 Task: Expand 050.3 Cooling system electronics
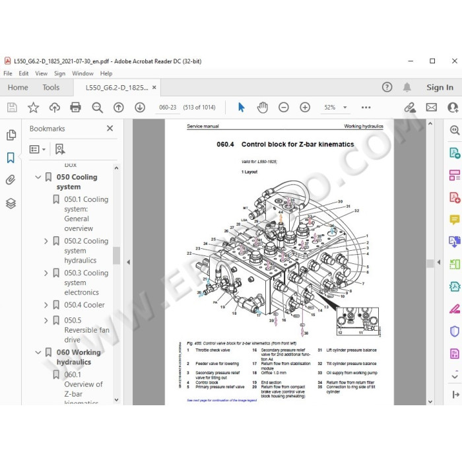(46, 273)
